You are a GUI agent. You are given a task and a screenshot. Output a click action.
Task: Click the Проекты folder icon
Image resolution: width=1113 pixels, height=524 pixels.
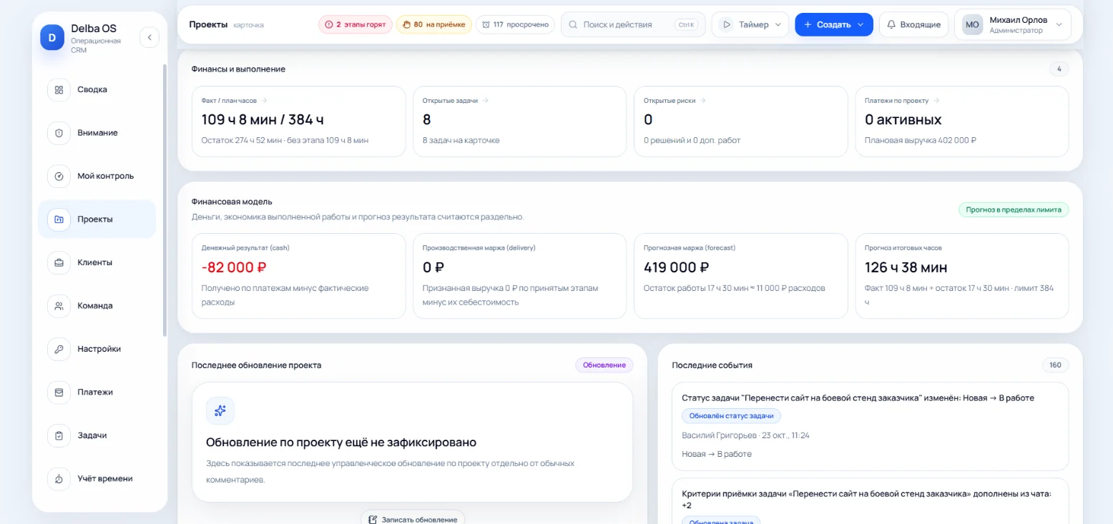[x=59, y=219]
